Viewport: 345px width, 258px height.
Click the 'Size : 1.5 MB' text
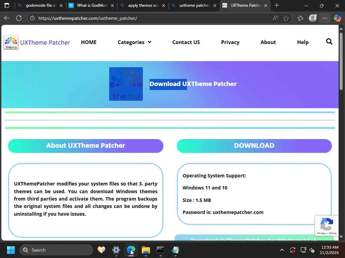point(197,200)
